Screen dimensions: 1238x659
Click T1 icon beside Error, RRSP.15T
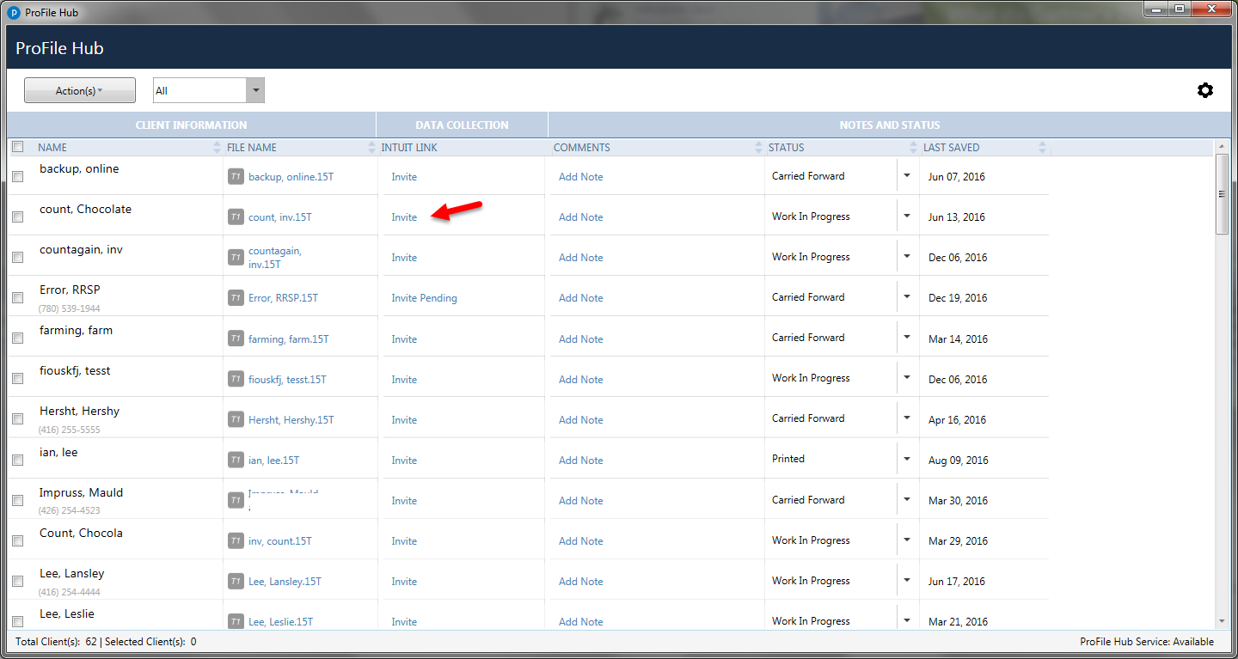236,297
